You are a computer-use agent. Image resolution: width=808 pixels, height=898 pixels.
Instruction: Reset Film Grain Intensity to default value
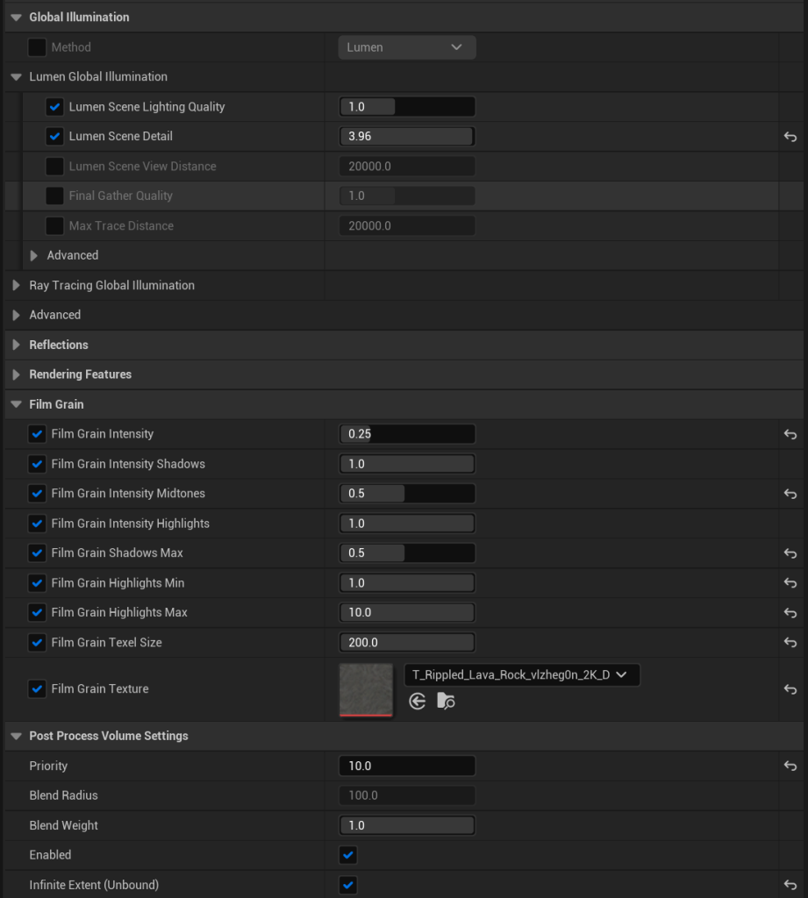tap(790, 434)
